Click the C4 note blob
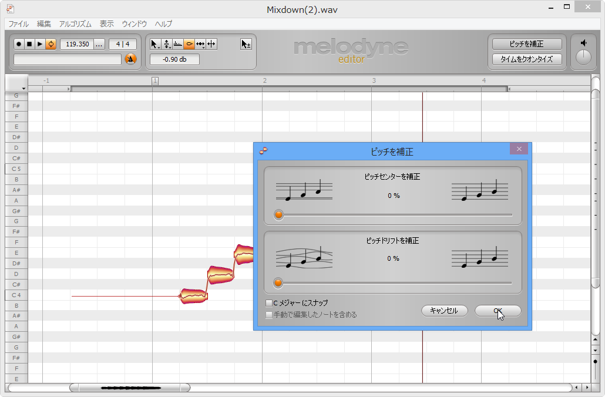 194,296
